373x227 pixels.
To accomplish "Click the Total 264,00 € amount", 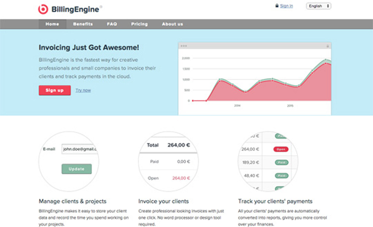I will click(179, 145).
